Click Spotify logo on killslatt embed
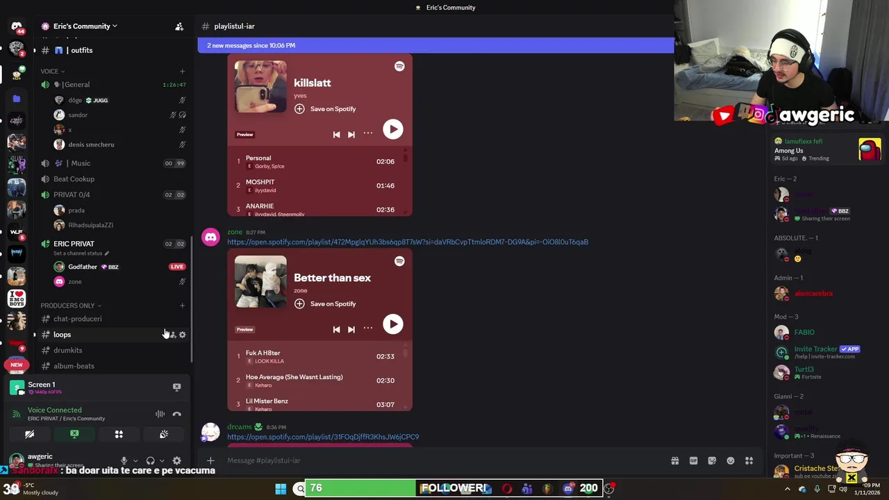 [399, 66]
